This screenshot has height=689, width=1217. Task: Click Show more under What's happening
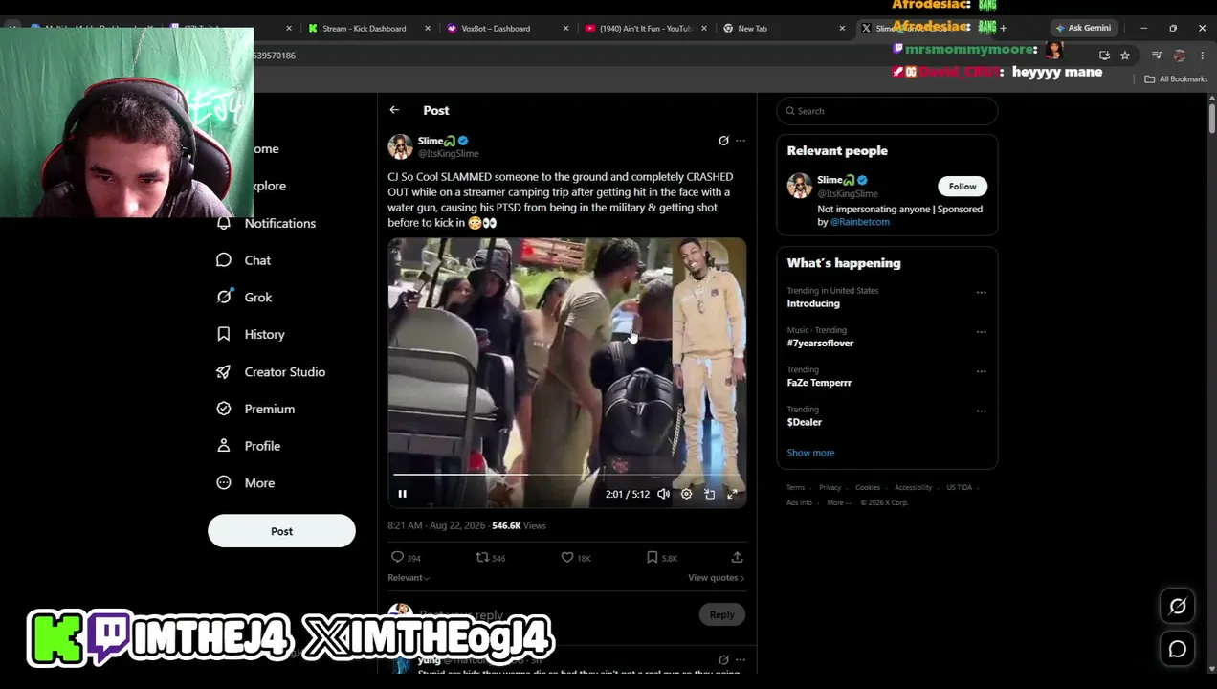coord(810,453)
